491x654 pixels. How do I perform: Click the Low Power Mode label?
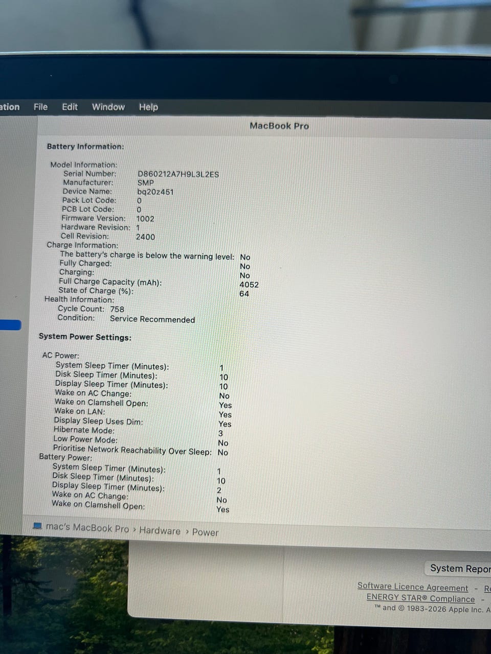85,439
